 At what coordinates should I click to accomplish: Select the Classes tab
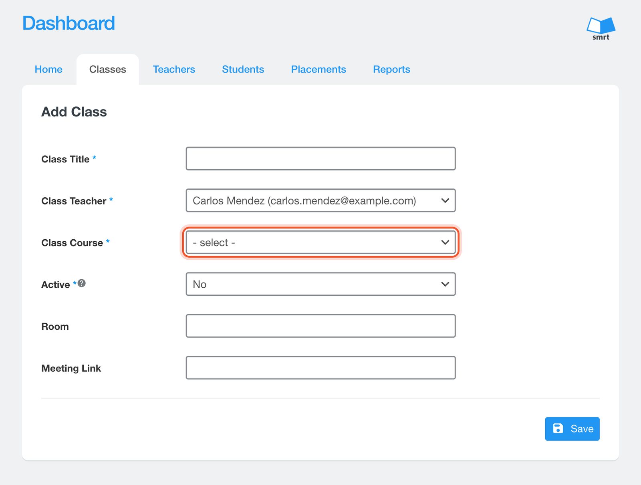point(108,69)
